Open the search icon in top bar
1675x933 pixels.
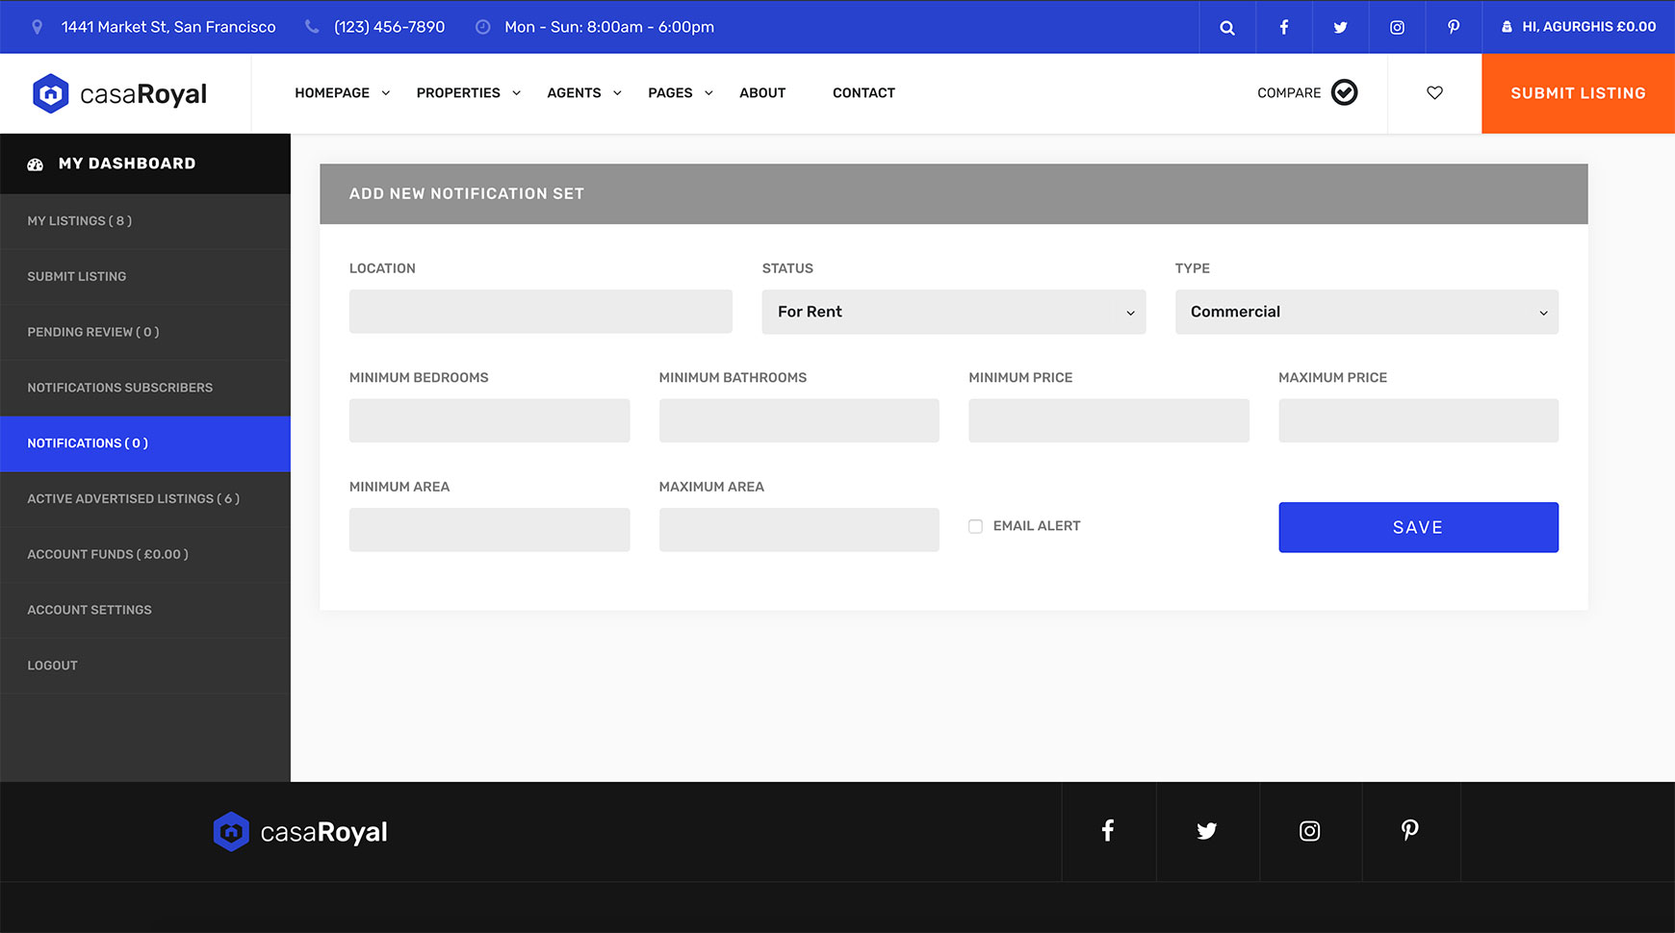tap(1227, 27)
